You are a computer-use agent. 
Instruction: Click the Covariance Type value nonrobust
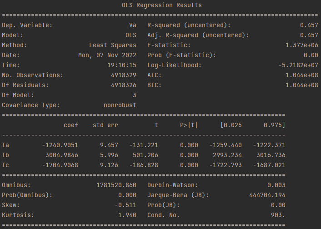point(120,105)
